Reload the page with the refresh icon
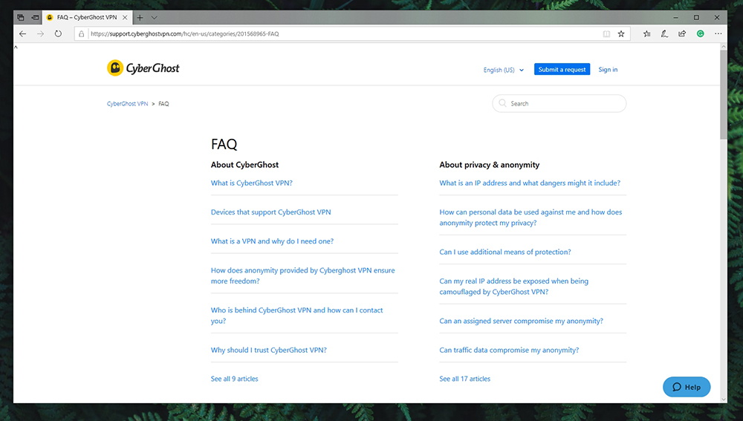 click(58, 33)
